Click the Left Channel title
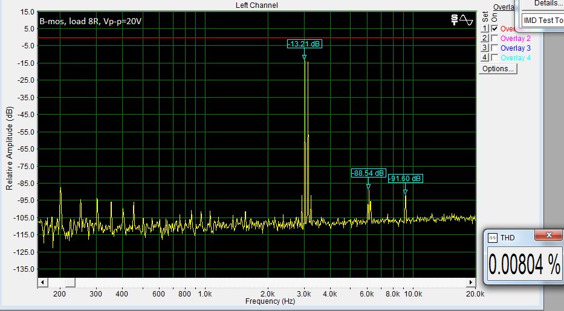The width and height of the screenshot is (564, 311). 256,5
